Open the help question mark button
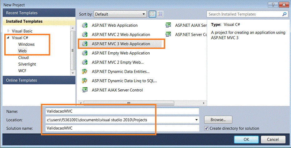 pos(273,5)
